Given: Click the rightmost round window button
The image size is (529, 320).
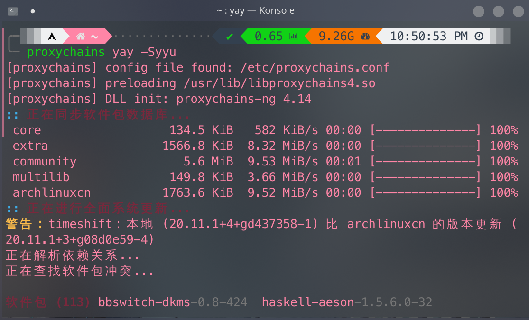Looking at the screenshot, I should [517, 11].
